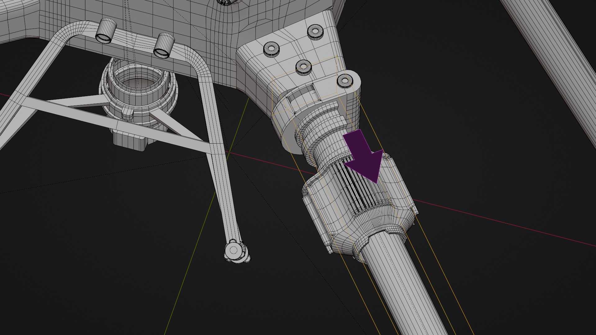Screen dimensions: 596x335
Task: Select the right cylindrical standoff on curved bar
Action: [x=164, y=45]
